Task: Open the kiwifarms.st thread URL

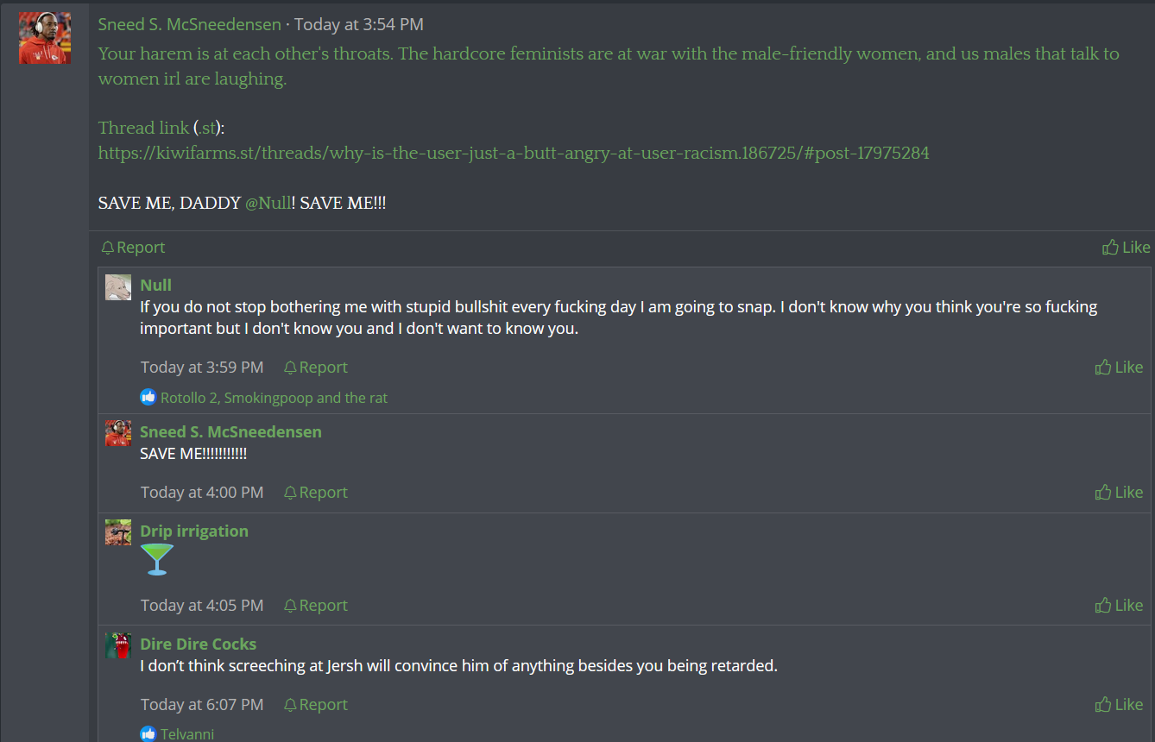Action: (x=513, y=154)
